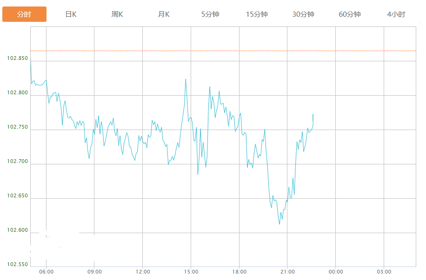Click the 06:00 time axis label

click(46, 272)
